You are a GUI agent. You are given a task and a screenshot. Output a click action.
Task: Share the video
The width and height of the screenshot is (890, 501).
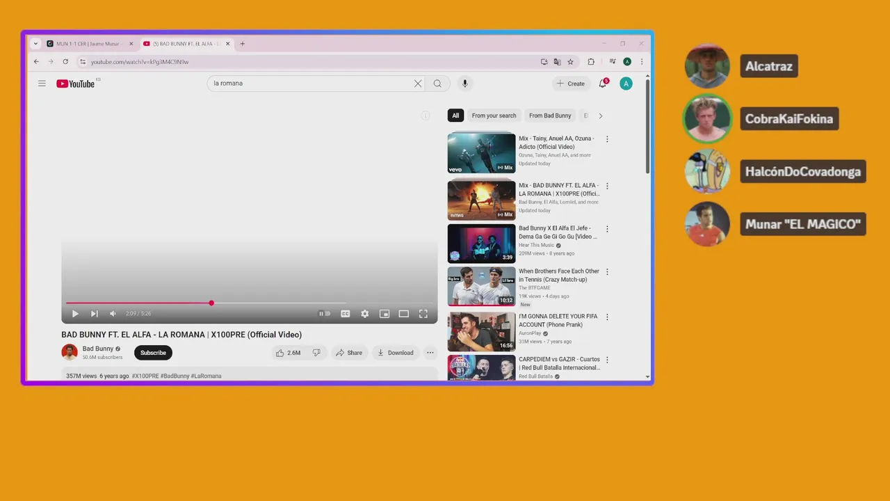[x=349, y=353]
